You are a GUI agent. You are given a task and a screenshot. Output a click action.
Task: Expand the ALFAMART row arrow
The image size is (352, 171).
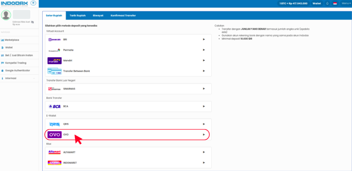(x=204, y=152)
